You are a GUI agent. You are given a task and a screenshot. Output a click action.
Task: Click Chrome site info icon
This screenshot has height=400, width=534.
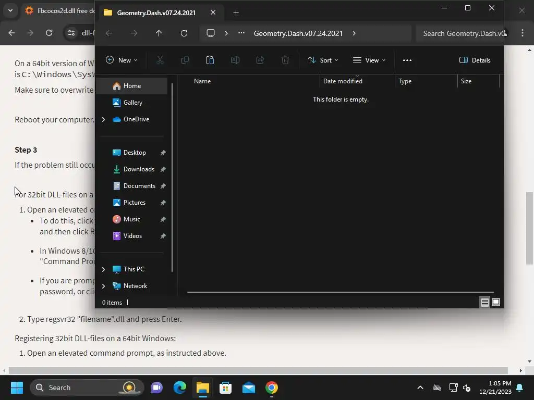click(71, 33)
